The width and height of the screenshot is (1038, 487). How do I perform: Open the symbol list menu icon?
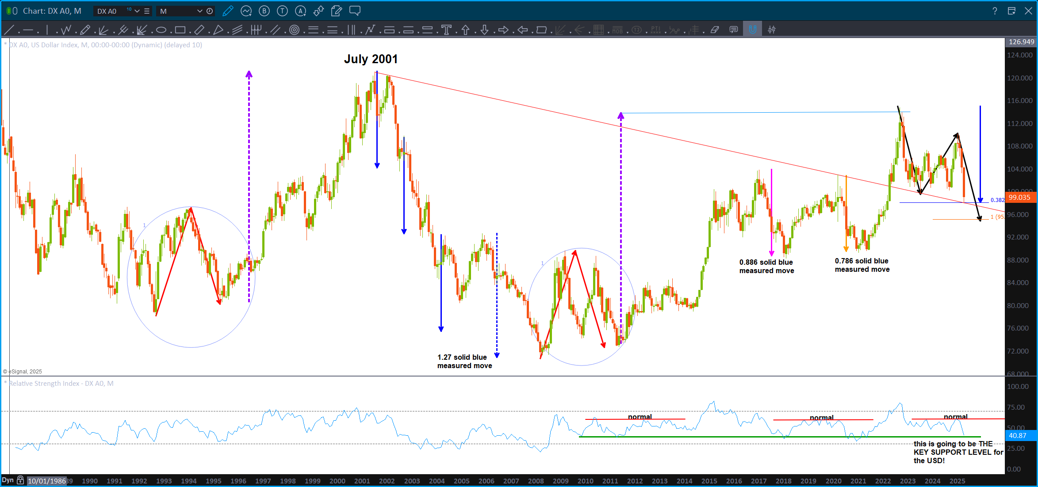click(147, 11)
